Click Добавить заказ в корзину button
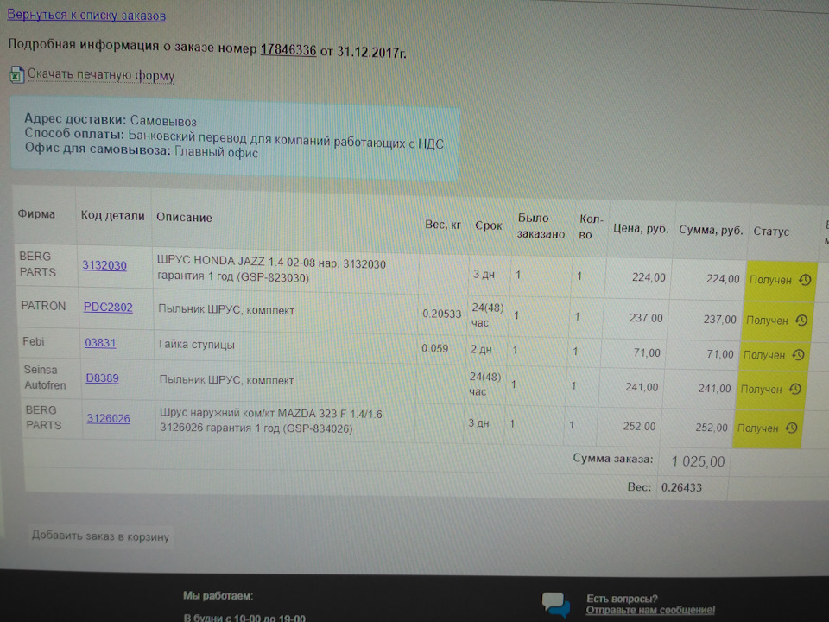The height and width of the screenshot is (622, 829). pos(100,536)
